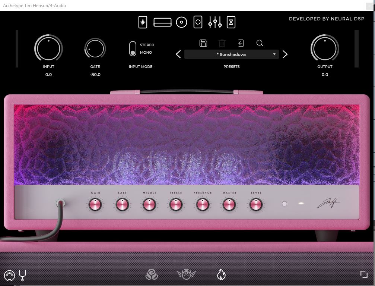Screen dimensions: 375x286
Task: Open the Sunshadows preset dropdown
Action: [231, 54]
